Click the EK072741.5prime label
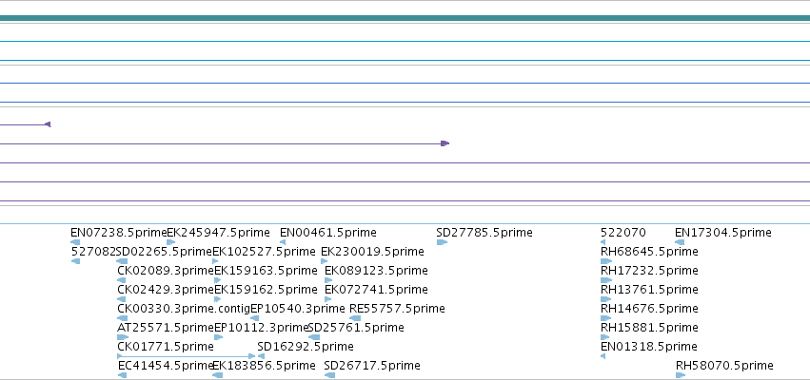 376,290
